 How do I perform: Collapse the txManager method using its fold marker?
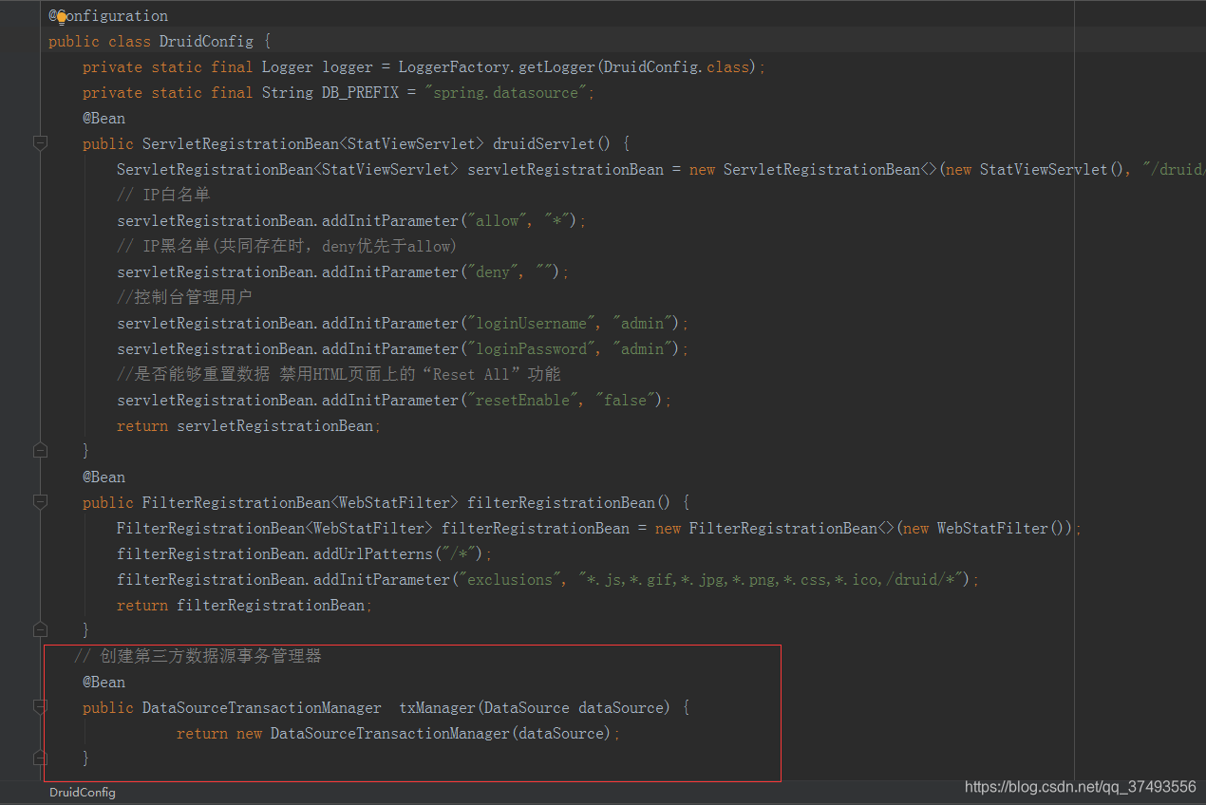[x=40, y=707]
